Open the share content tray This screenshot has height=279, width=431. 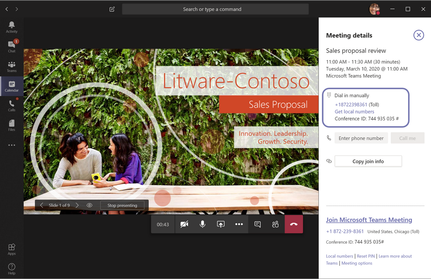[x=220, y=224]
